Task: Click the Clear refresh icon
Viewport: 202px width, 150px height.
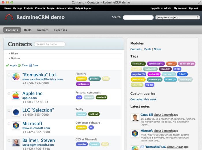Action: pyautogui.click(x=19, y=65)
